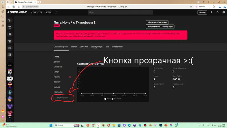Open the friends icon in top bar
227x128 pixels.
(217, 12)
